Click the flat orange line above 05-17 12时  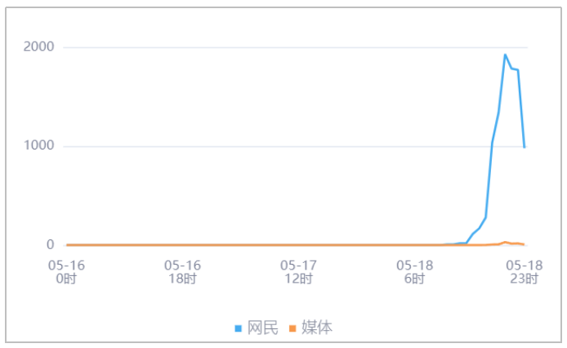(x=298, y=245)
